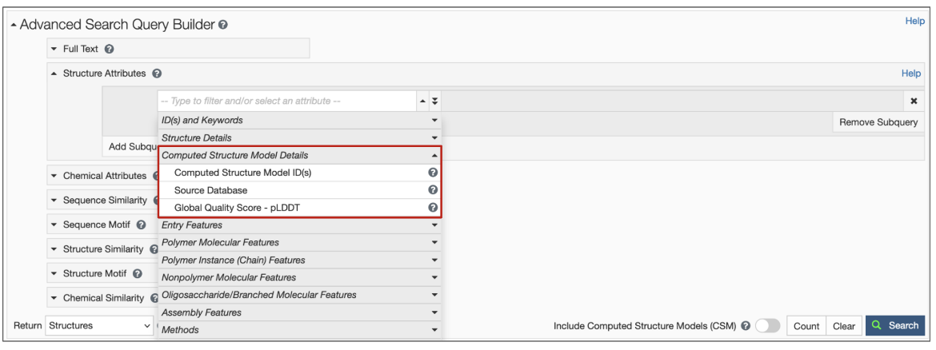Viewport: 936px width, 350px height.
Task: Click help icon next to Include Computed Structure Models
Action: (x=746, y=326)
